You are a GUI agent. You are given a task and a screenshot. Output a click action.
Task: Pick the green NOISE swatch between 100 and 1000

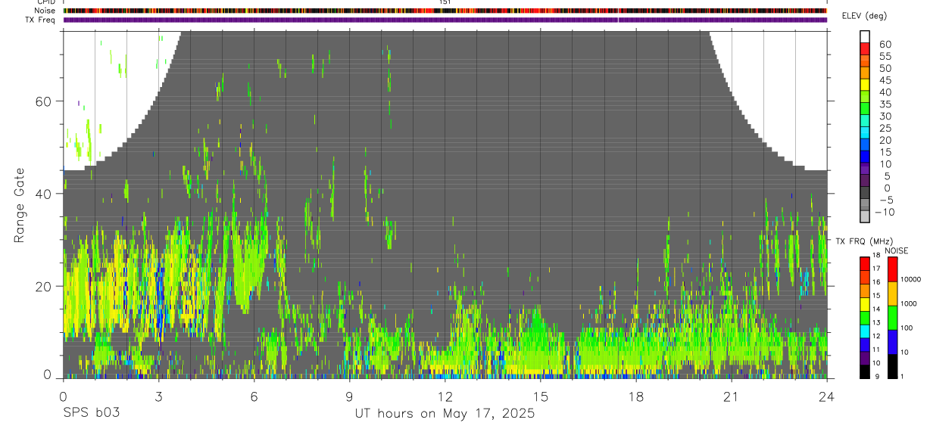[892, 317]
